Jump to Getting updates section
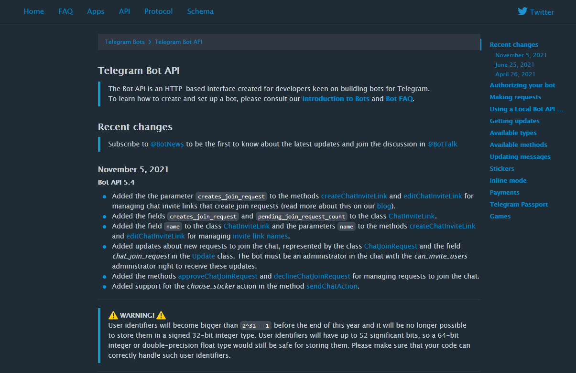 [x=515, y=121]
